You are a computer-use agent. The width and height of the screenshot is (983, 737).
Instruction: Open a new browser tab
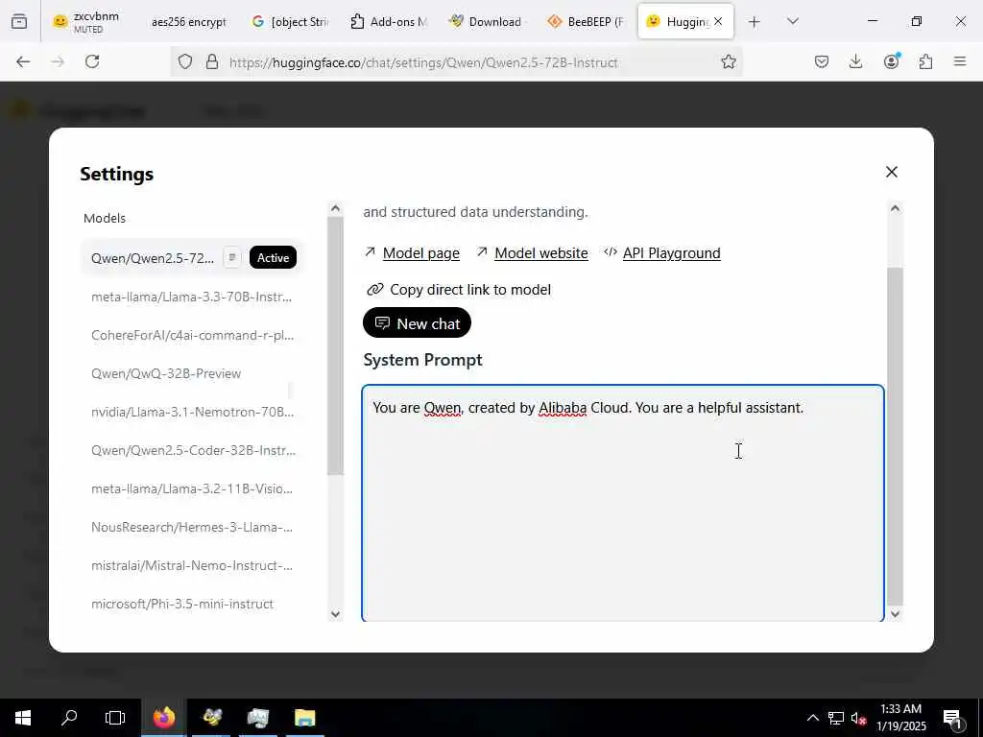click(755, 22)
